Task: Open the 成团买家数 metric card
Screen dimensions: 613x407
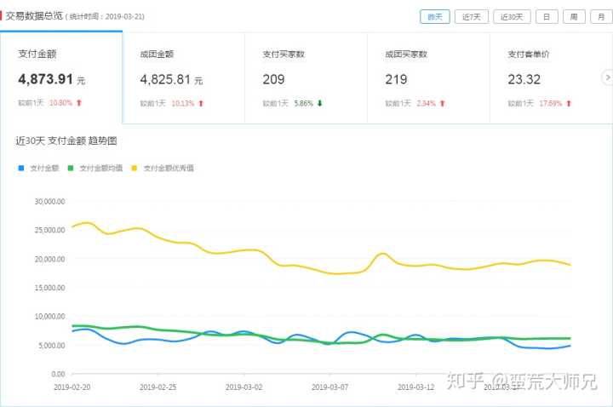Action: (428, 77)
